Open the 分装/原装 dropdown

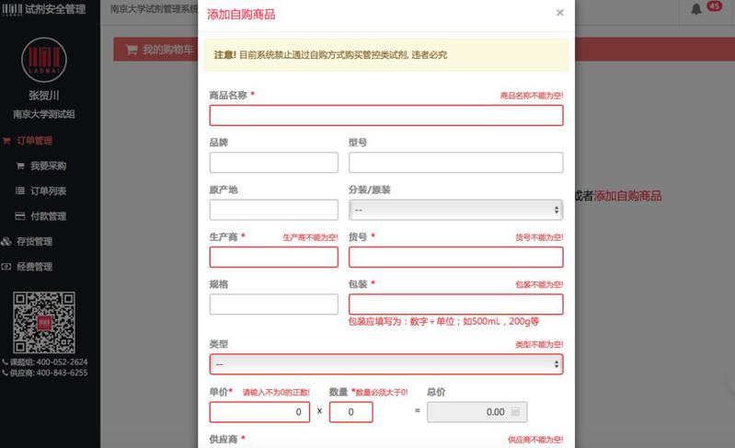[x=455, y=210]
